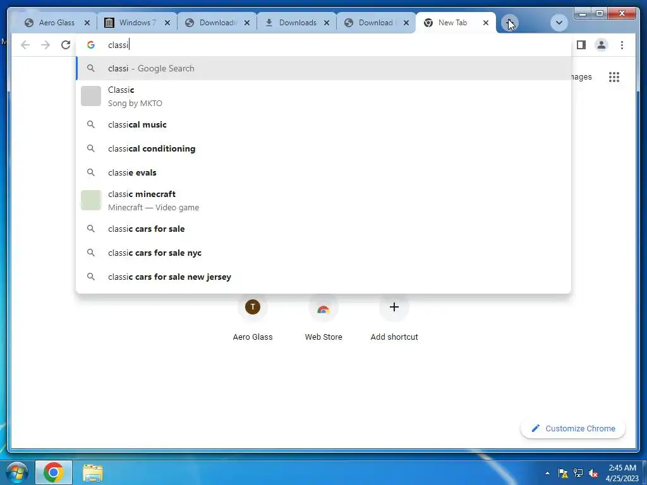This screenshot has height=485, width=647.
Task: Click the muted volume tray icon
Action: tap(593, 473)
